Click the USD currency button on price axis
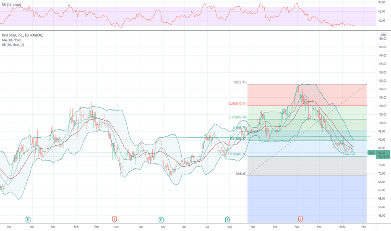 tap(383, 35)
